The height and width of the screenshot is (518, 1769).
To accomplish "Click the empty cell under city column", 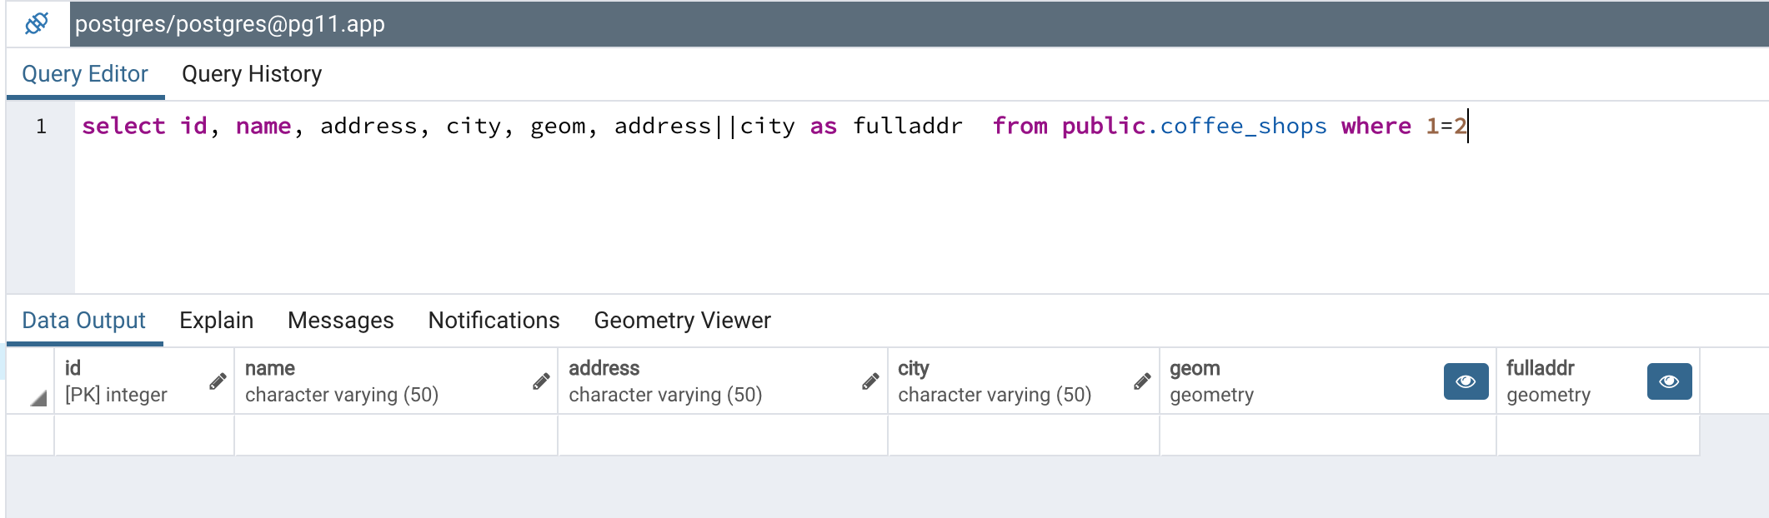I will coord(1023,435).
